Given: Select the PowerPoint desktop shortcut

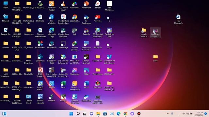Looking at the screenshot, I should [86, 5].
